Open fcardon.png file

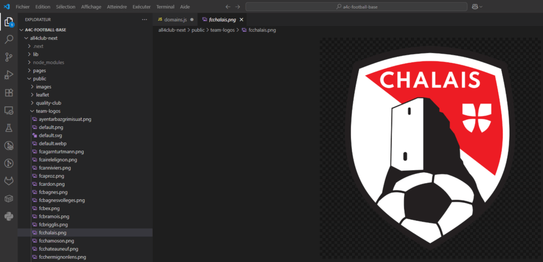coord(51,184)
